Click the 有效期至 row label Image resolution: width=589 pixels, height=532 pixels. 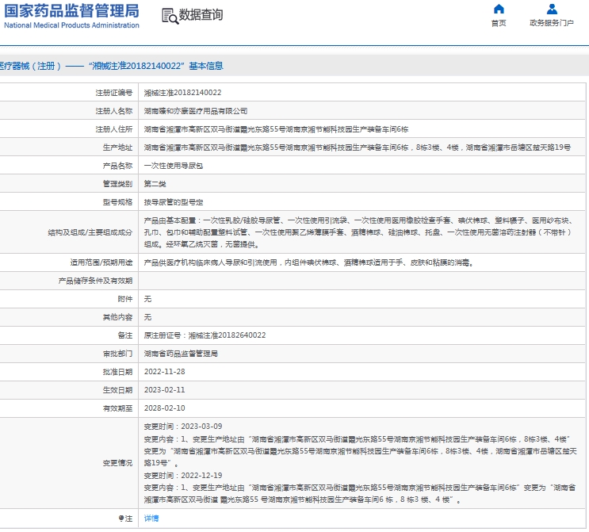[x=117, y=408]
